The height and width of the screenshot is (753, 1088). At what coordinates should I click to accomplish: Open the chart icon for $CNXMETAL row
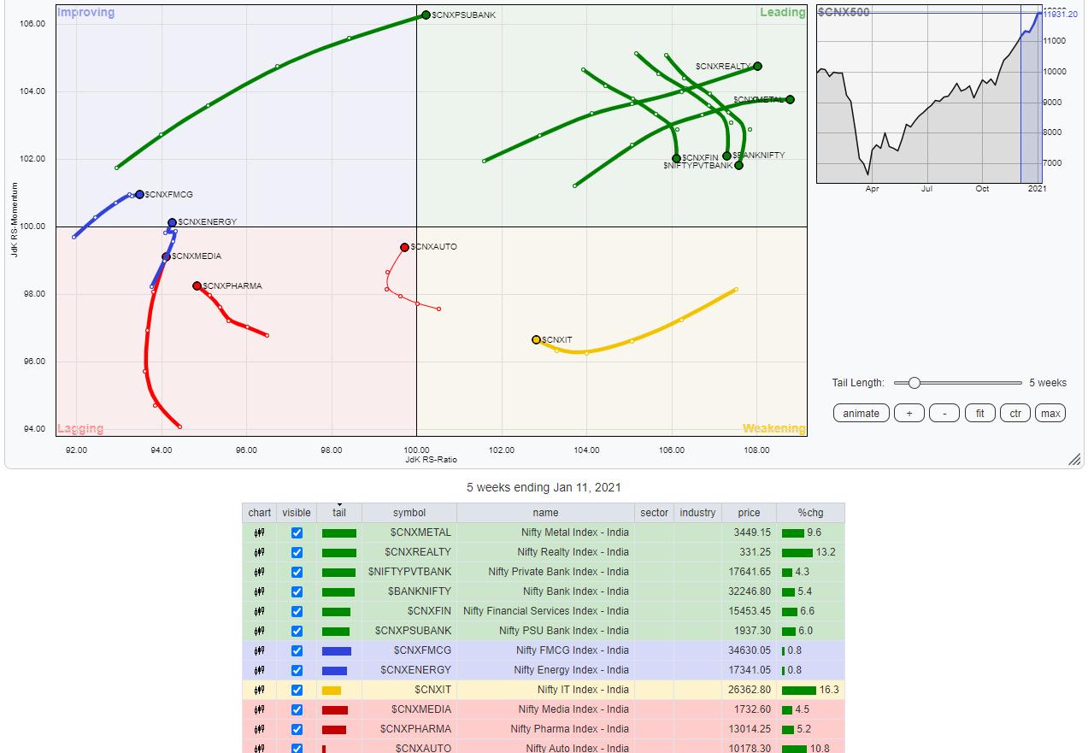click(x=259, y=532)
